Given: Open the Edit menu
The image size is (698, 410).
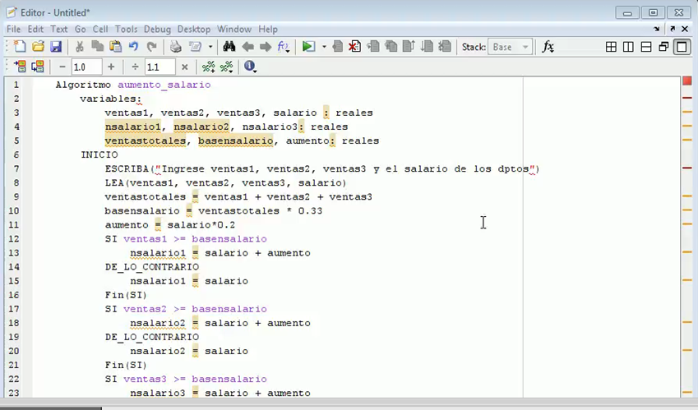Looking at the screenshot, I should click(35, 29).
